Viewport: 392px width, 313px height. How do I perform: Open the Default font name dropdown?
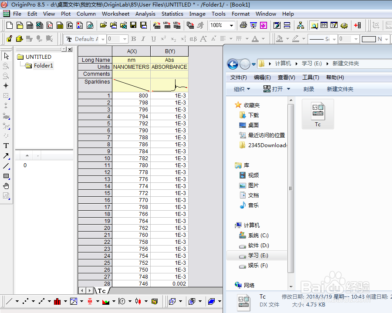pyautogui.click(x=103, y=39)
